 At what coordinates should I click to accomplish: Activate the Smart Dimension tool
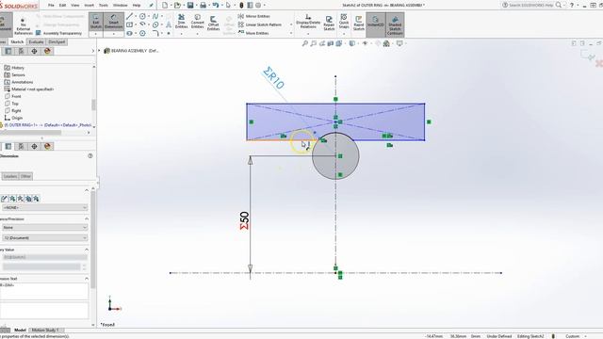(x=113, y=22)
